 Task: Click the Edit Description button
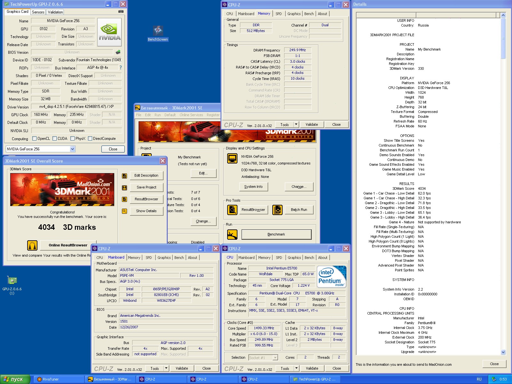[x=146, y=176]
